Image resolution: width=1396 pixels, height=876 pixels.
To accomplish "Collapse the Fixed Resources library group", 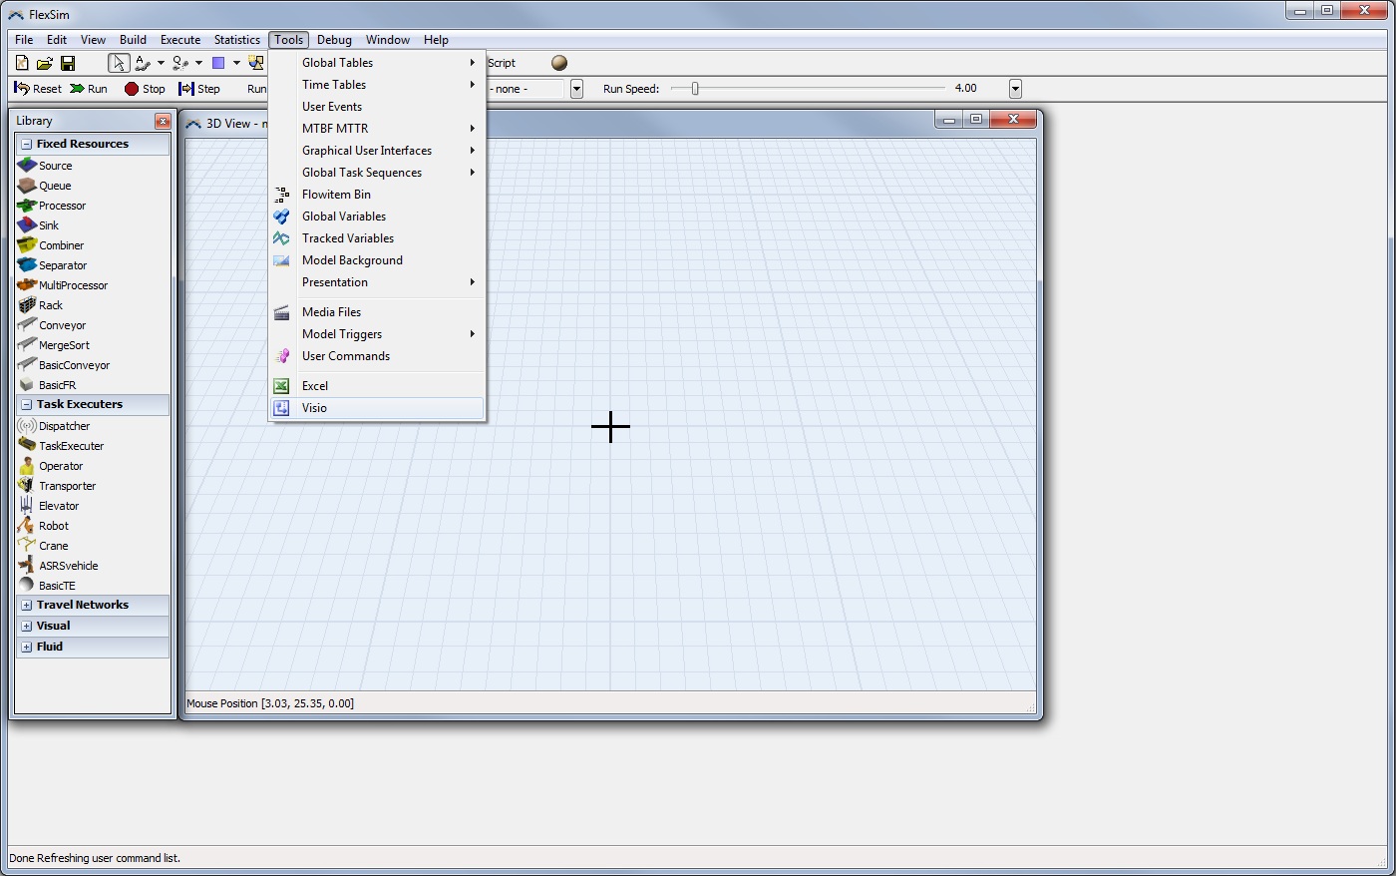I will click(27, 145).
